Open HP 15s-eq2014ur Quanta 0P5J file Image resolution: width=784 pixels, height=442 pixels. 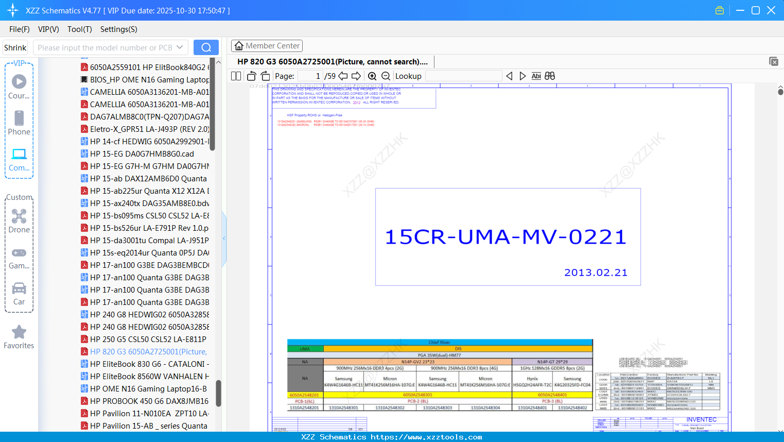pos(145,252)
